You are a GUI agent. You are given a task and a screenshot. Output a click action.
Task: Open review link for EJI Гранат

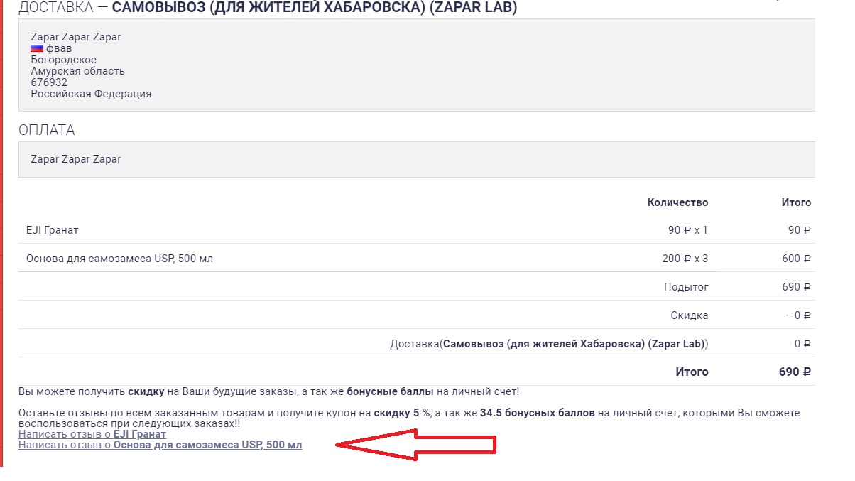92,434
